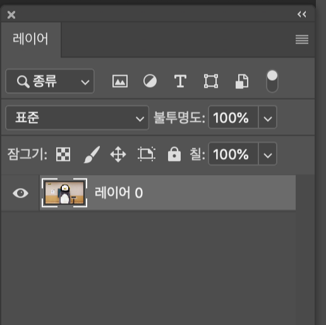Switch to the 레이어 tab
The width and height of the screenshot is (326, 325).
click(31, 39)
